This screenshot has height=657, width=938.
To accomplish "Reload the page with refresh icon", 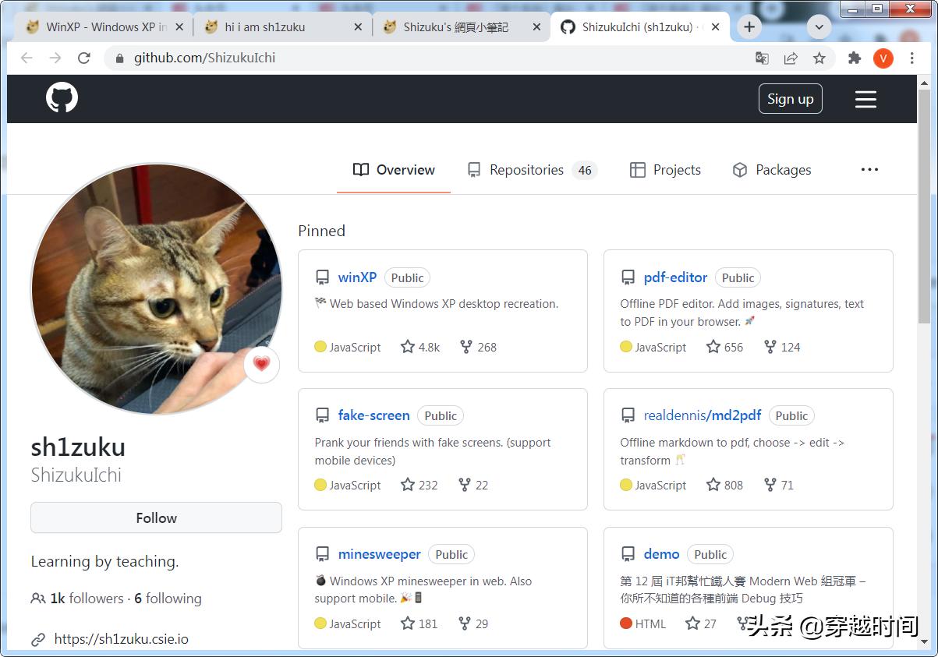I will coord(84,58).
